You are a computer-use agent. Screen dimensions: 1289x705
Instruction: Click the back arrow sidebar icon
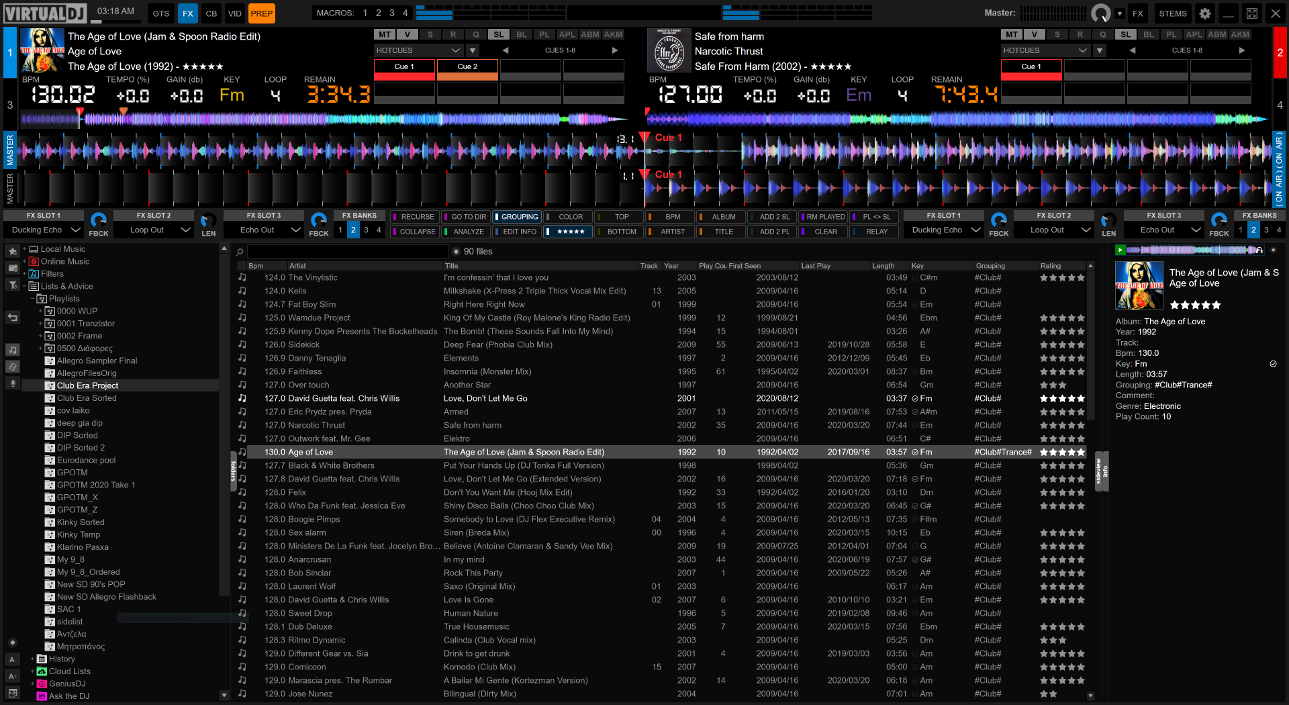(13, 318)
